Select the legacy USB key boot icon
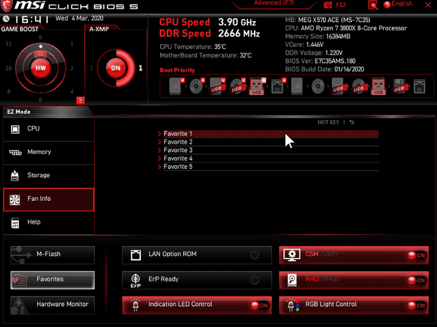The width and height of the screenshot is (437, 327). pyautogui.click(x=378, y=86)
